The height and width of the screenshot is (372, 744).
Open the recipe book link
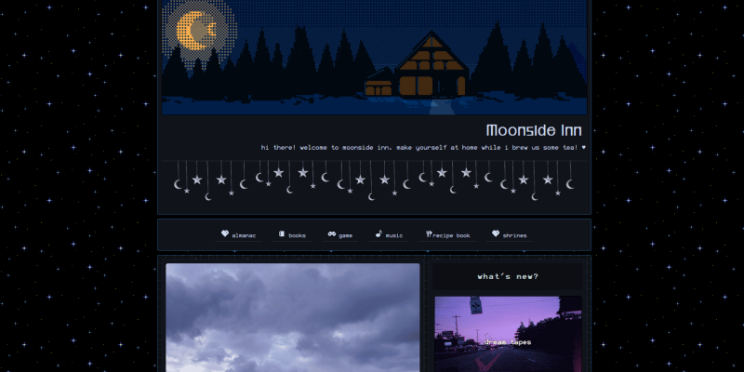point(451,235)
